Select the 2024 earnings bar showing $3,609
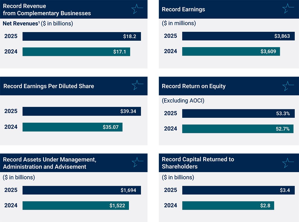 231,51
